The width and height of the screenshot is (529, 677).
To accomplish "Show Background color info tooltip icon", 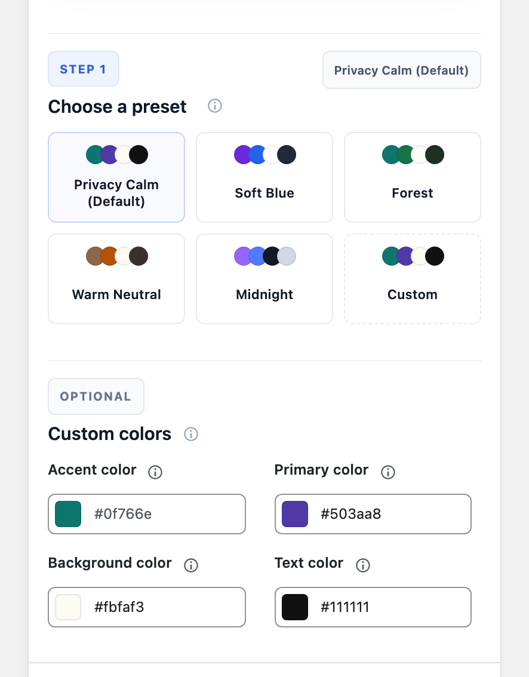I will [191, 565].
